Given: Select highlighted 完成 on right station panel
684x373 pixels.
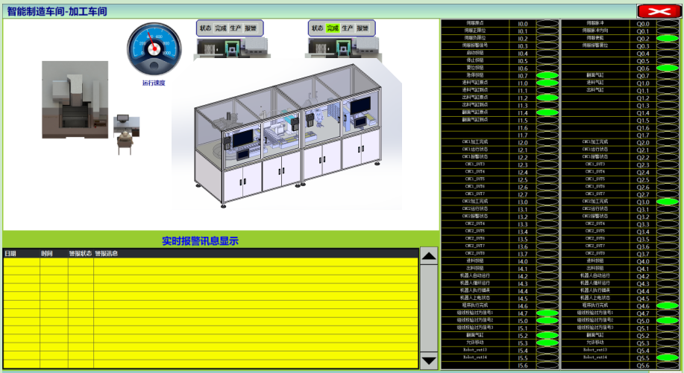Looking at the screenshot, I should click(x=333, y=28).
